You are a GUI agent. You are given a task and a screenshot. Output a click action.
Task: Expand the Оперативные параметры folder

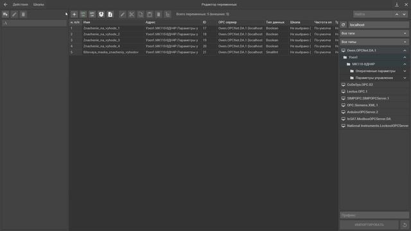[x=405, y=71]
